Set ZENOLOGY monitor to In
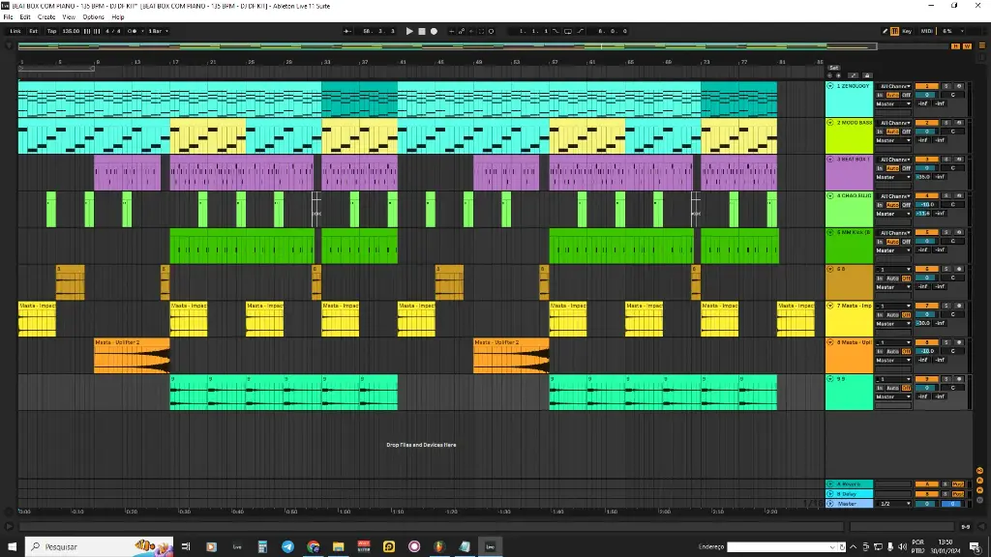Screen dimensions: 991x557 point(880,95)
